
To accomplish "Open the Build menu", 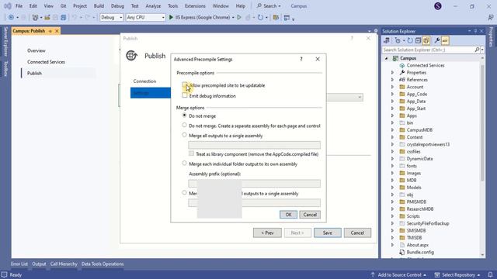I will point(99,6).
